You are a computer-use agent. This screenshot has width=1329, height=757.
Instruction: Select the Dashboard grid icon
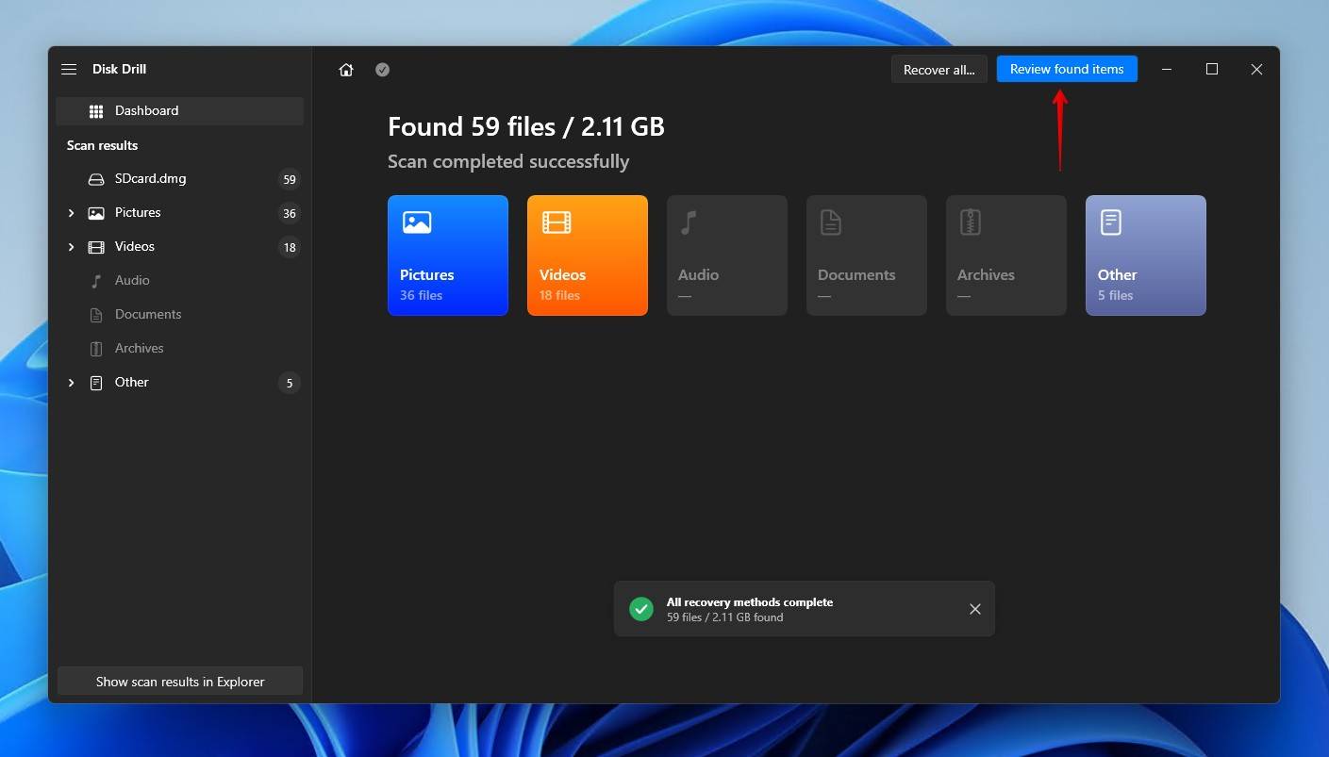tap(96, 111)
